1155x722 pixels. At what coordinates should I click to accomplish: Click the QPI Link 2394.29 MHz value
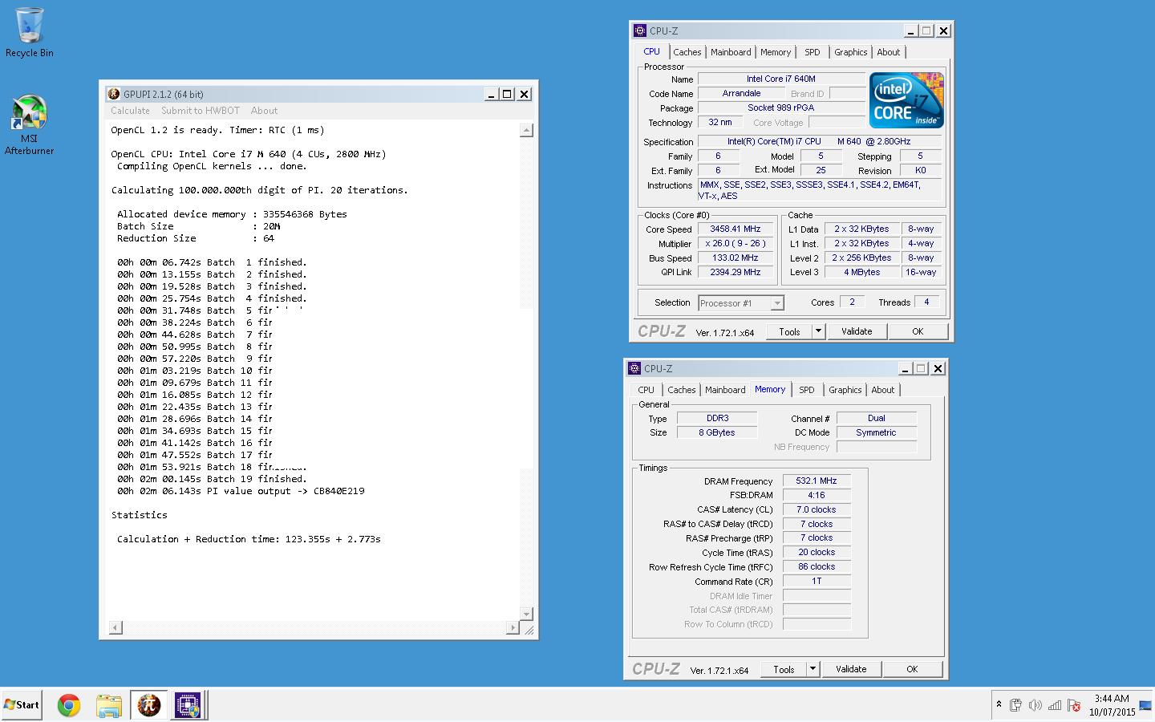(736, 273)
